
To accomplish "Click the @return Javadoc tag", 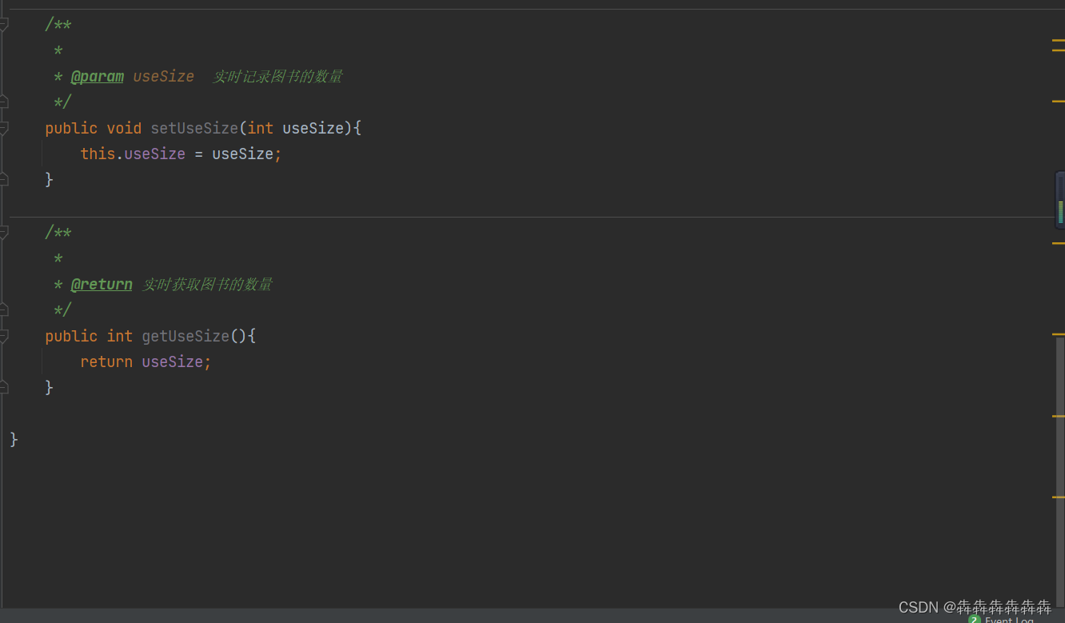I will [102, 285].
